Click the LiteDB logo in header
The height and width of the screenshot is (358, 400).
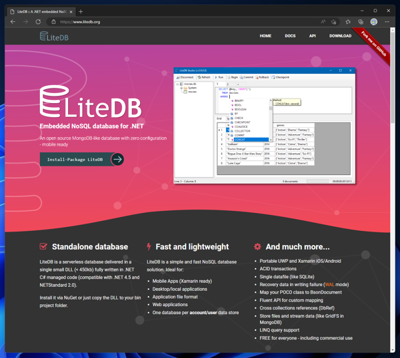point(54,36)
